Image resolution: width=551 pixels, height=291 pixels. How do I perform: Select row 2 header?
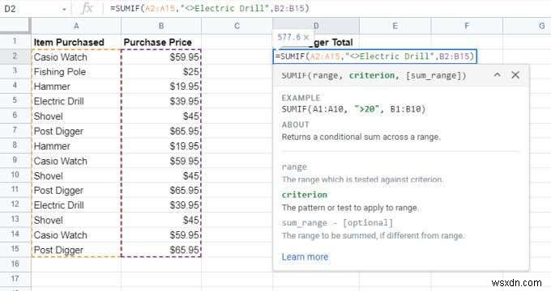pos(15,56)
